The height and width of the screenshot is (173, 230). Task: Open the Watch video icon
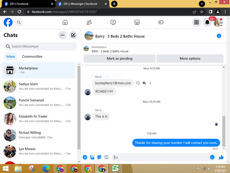(x=113, y=23)
